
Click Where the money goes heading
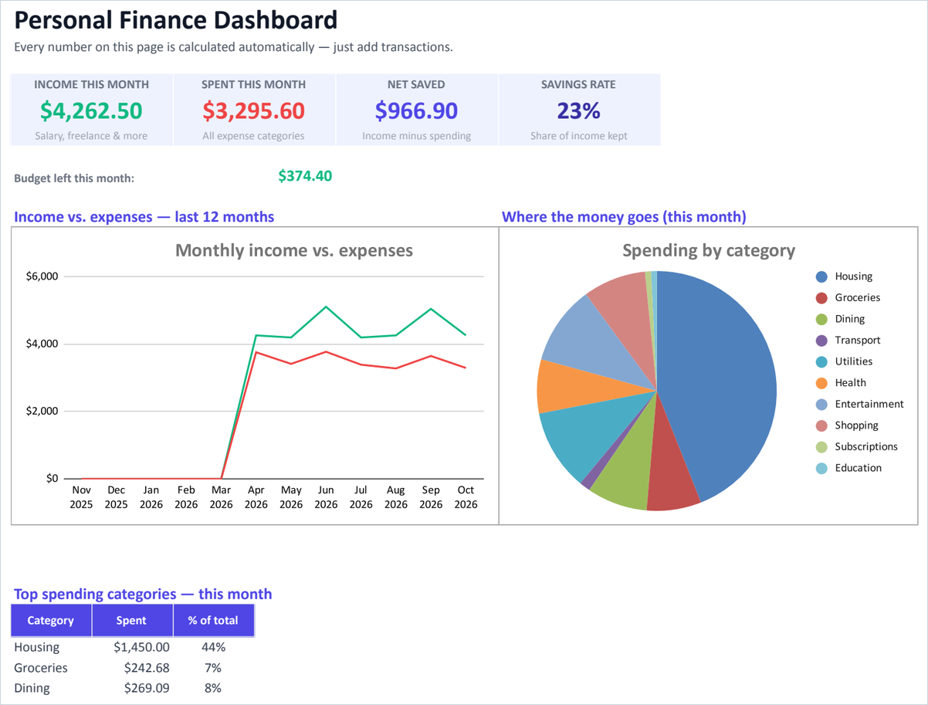tap(624, 217)
